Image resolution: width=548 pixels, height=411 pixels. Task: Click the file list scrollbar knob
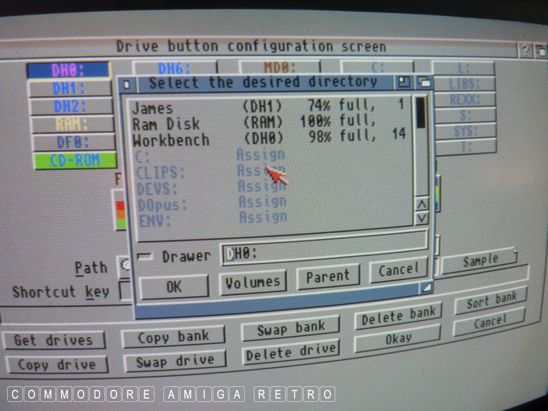click(421, 112)
